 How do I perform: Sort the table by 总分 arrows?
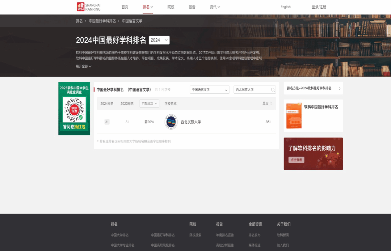[271, 104]
